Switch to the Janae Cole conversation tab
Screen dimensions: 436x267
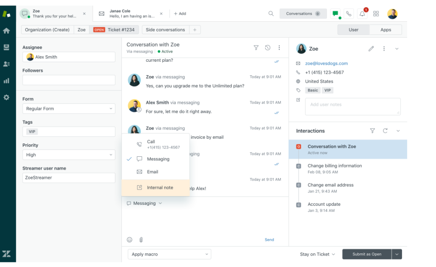[x=128, y=13]
